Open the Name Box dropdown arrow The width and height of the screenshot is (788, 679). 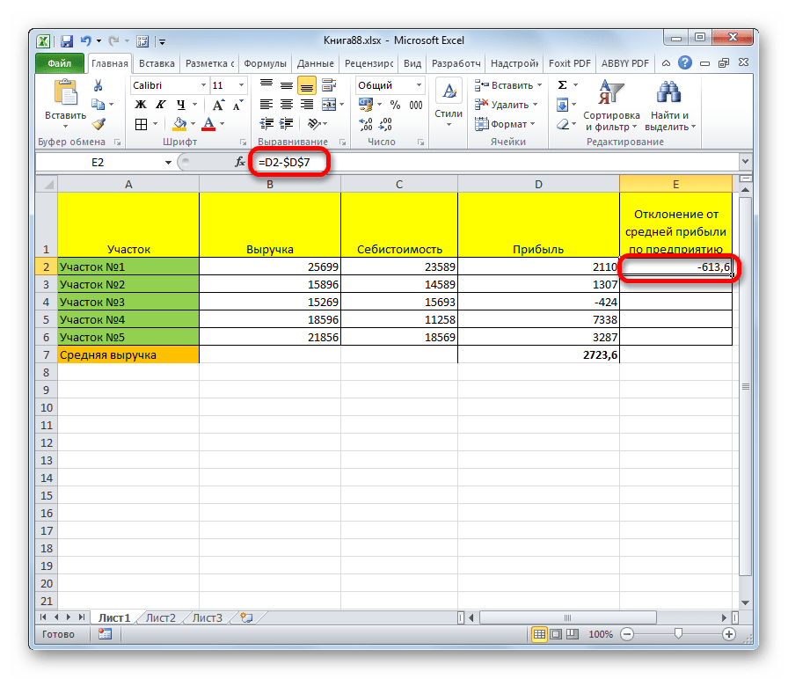coord(169,163)
